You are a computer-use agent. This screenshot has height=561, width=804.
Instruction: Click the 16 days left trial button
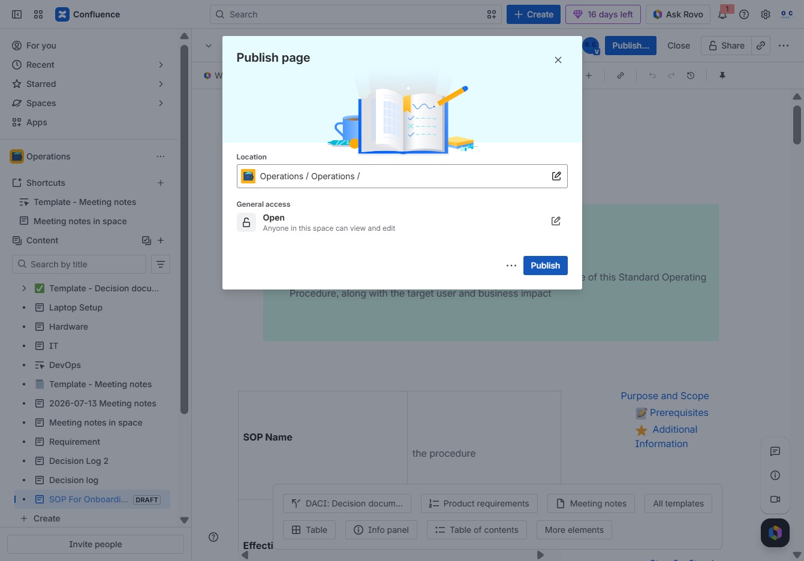pyautogui.click(x=603, y=14)
